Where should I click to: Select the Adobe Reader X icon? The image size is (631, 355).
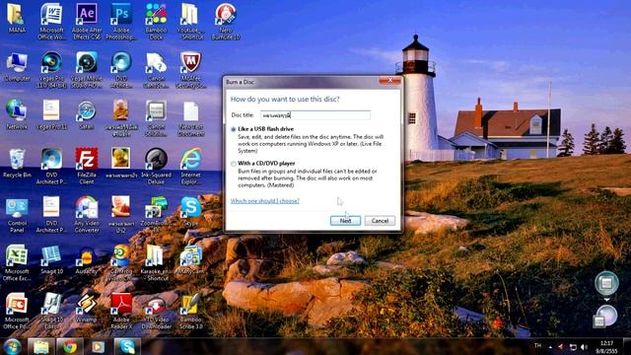[121, 311]
